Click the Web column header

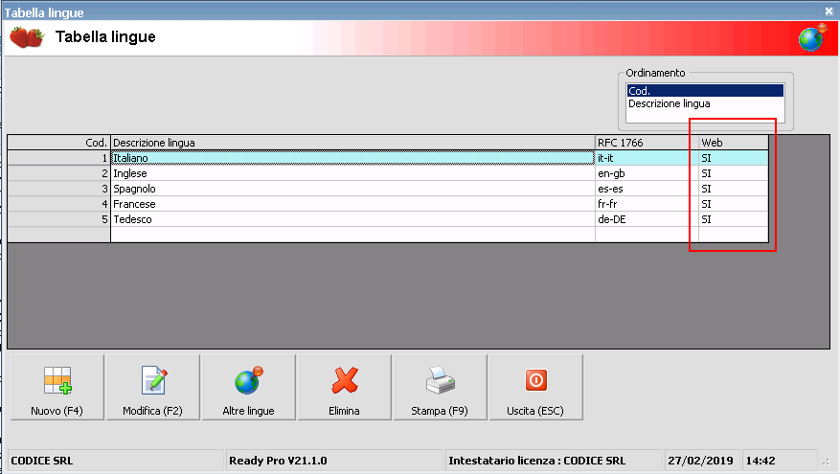click(x=734, y=143)
